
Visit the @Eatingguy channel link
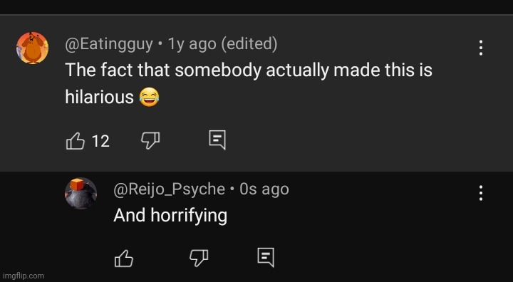[x=109, y=44]
